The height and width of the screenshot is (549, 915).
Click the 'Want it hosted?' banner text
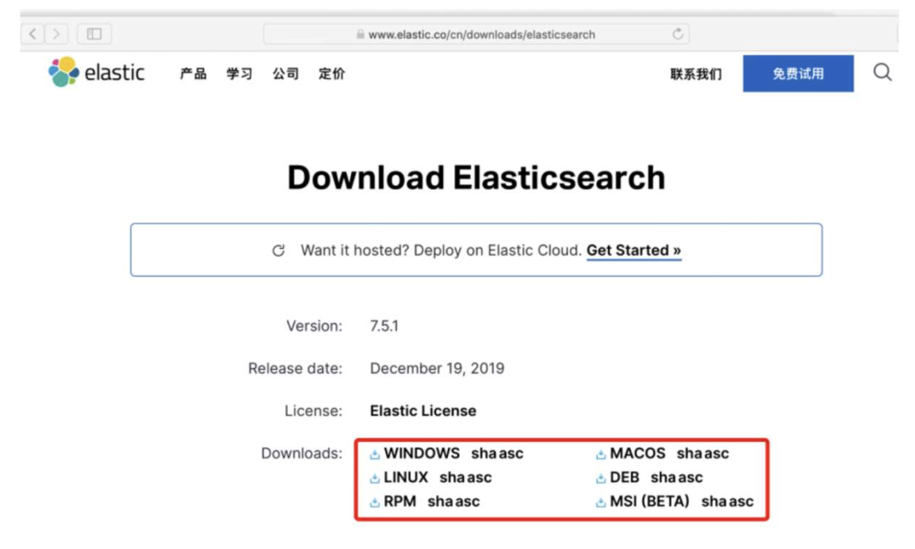(x=441, y=251)
